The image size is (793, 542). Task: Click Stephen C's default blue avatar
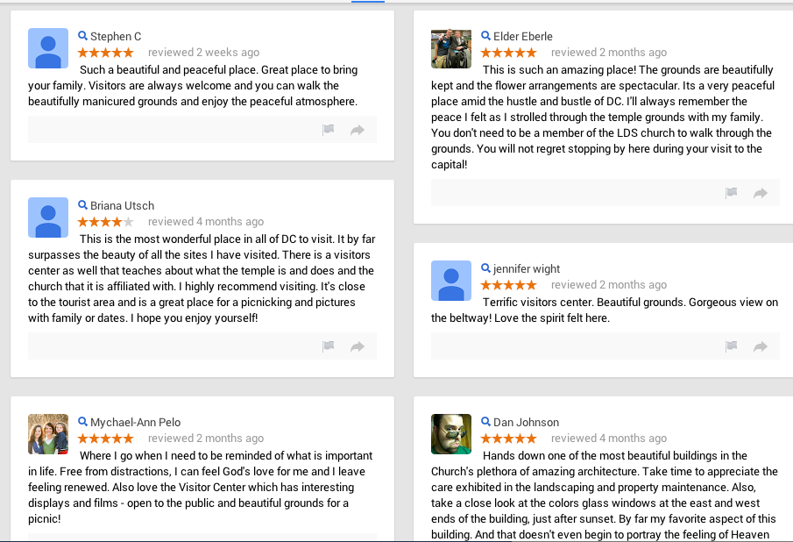point(48,48)
